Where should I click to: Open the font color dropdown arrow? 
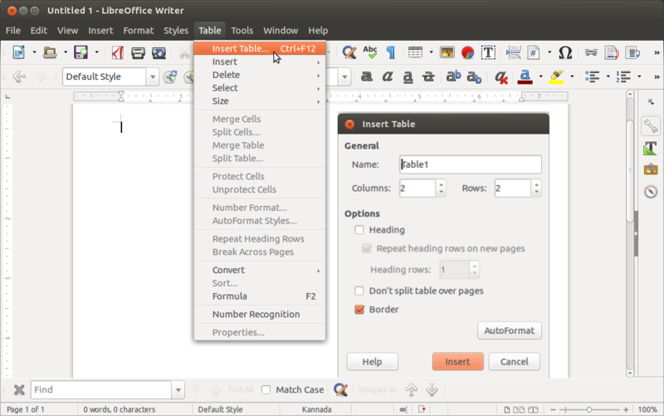(540, 76)
